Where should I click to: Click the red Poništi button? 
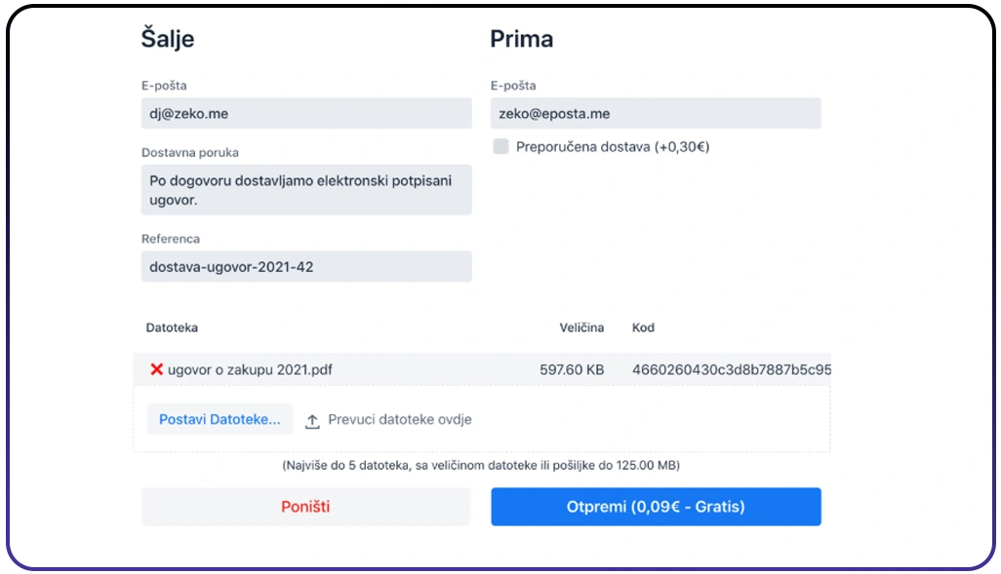pyautogui.click(x=305, y=507)
